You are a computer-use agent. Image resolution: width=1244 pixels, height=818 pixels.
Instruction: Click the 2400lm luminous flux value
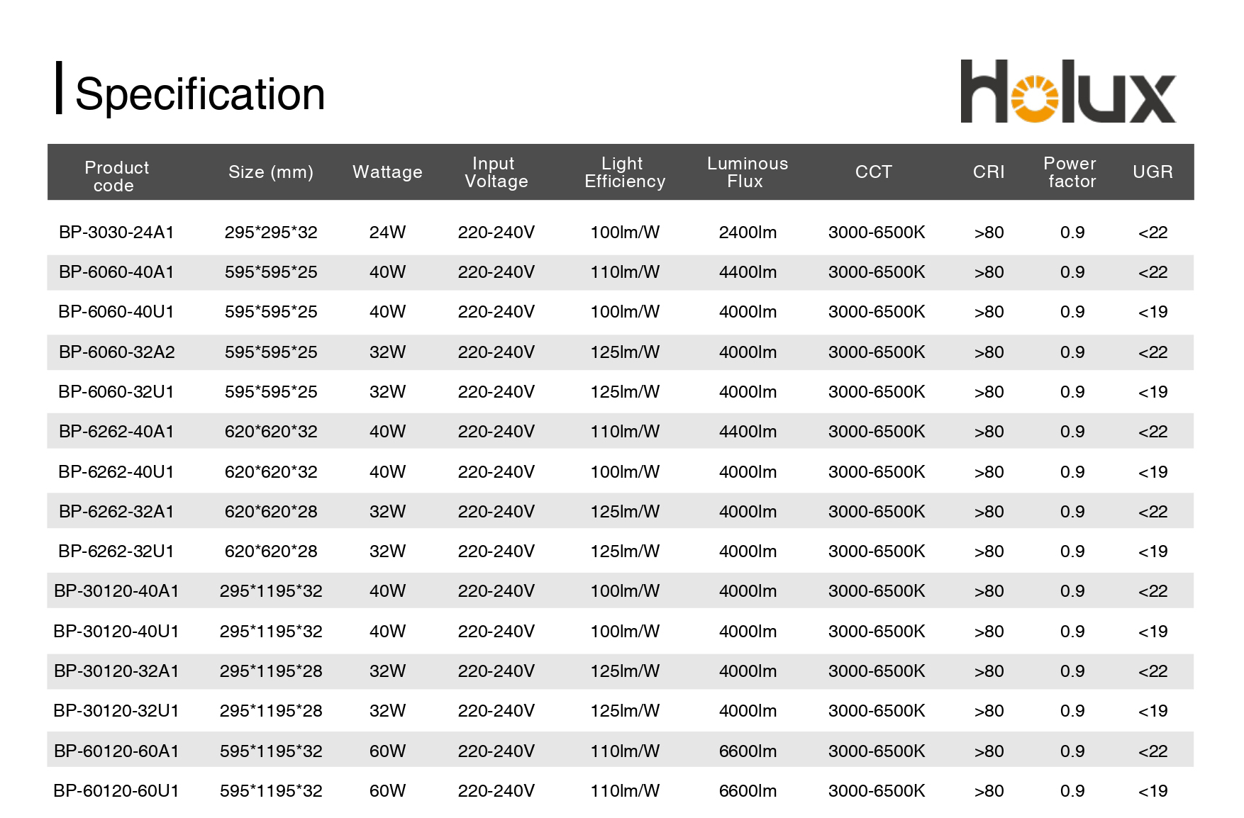pos(747,232)
